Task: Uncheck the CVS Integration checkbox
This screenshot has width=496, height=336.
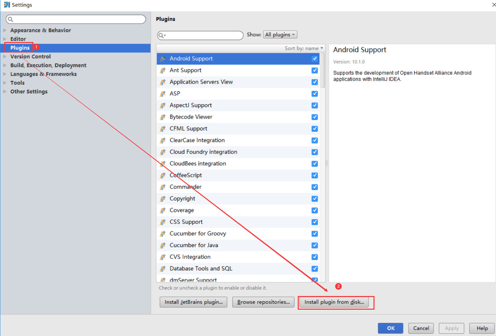Action: click(x=314, y=257)
